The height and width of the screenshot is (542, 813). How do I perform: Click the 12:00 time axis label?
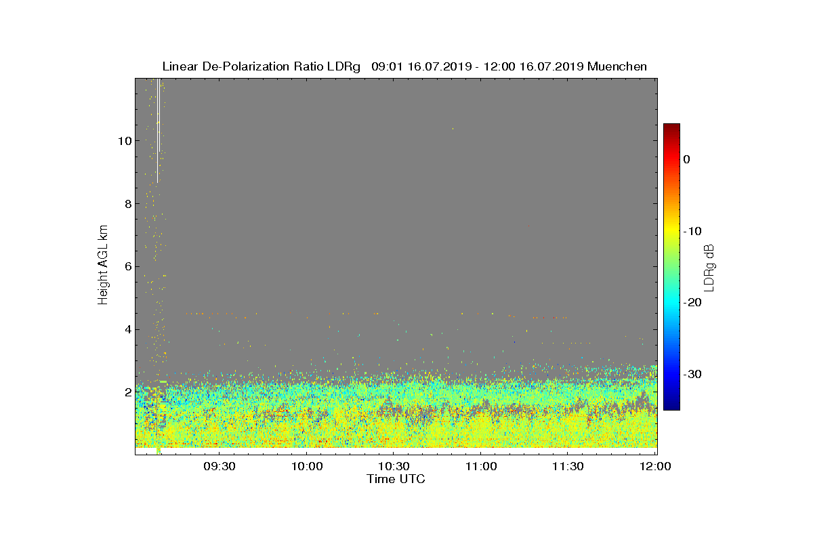[x=656, y=467]
